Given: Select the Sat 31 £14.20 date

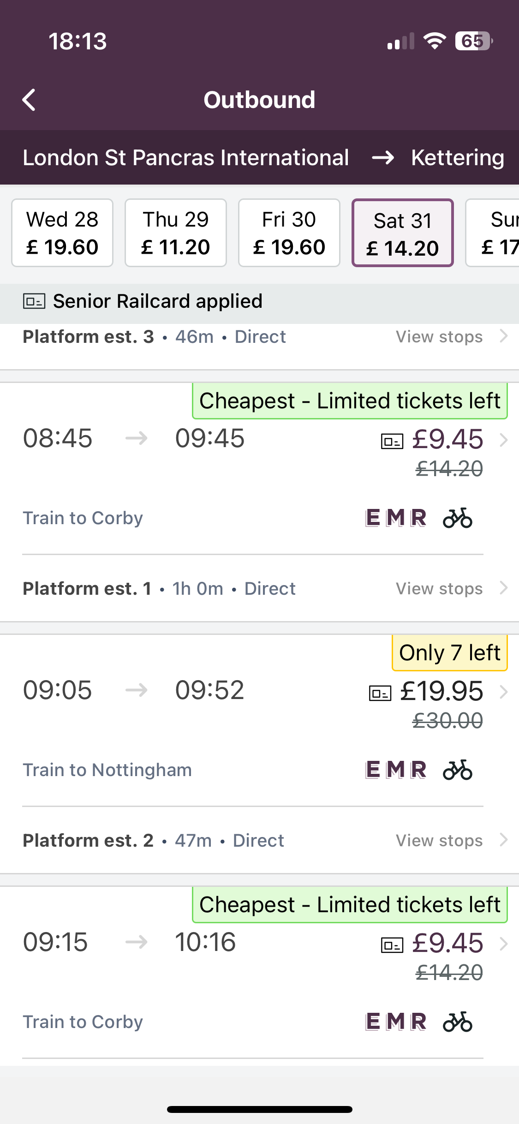Looking at the screenshot, I should [x=403, y=233].
